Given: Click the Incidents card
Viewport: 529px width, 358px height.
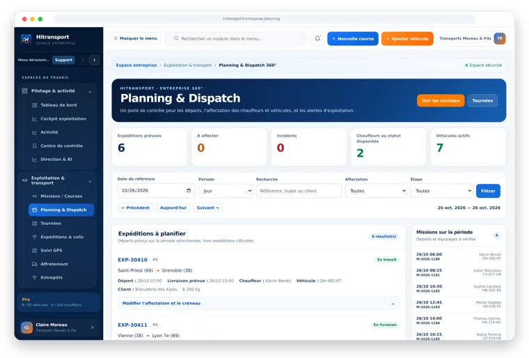Looking at the screenshot, I should pyautogui.click(x=309, y=147).
